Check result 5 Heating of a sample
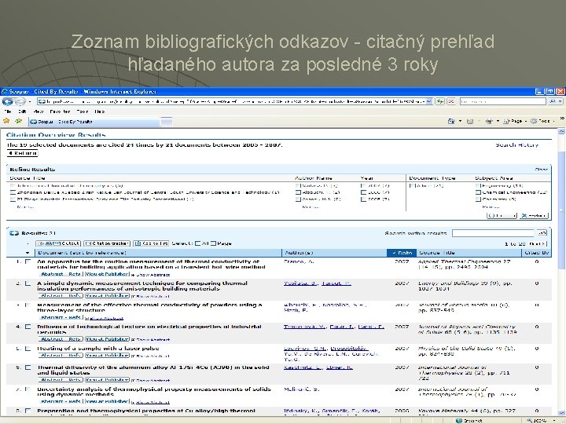The width and height of the screenshot is (566, 424). [28, 349]
